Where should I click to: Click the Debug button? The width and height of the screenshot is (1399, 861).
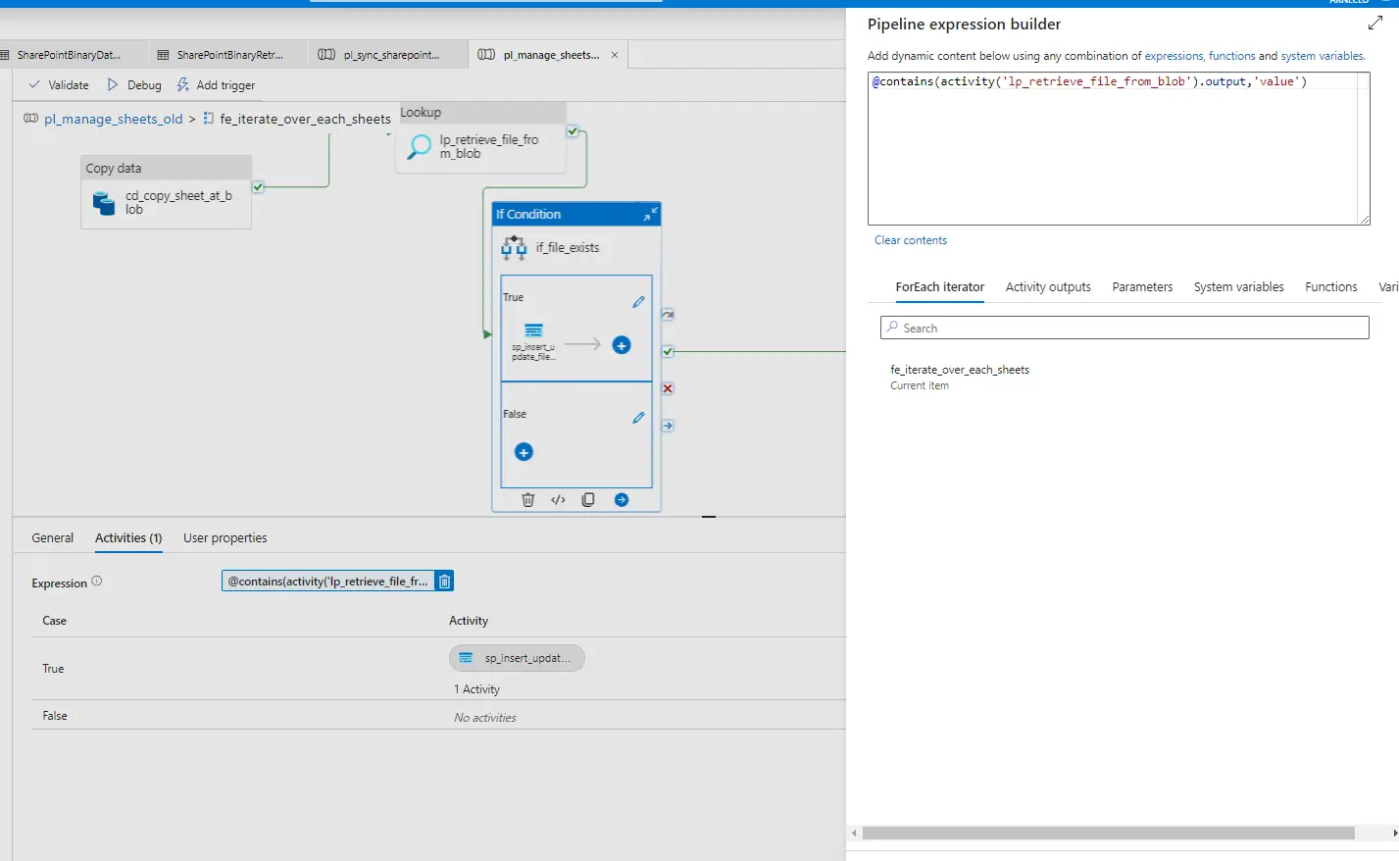[134, 85]
